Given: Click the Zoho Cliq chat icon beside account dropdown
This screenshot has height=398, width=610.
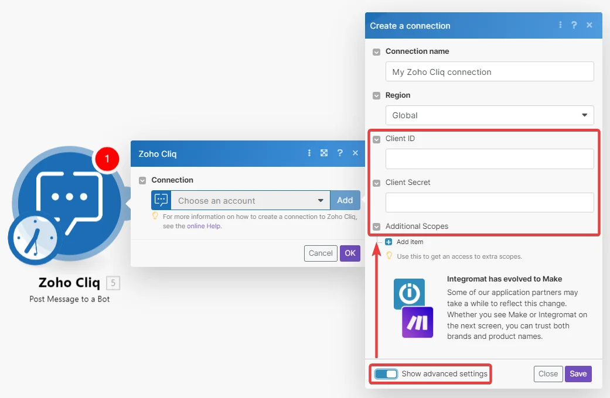Looking at the screenshot, I should pos(161,200).
